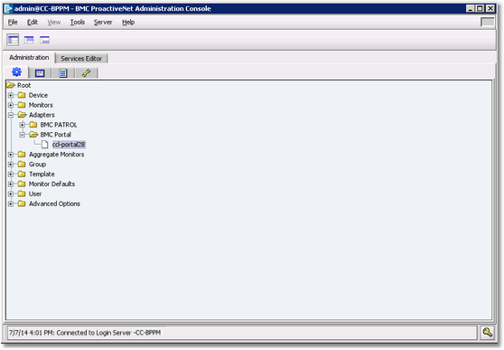This screenshot has height=350, width=504.
Task: Switch to the Services Editor tab
Action: (x=81, y=58)
